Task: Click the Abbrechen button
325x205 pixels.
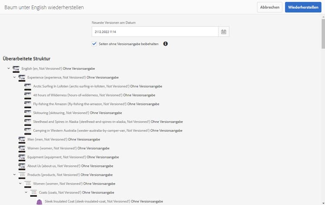Action: click(x=270, y=7)
